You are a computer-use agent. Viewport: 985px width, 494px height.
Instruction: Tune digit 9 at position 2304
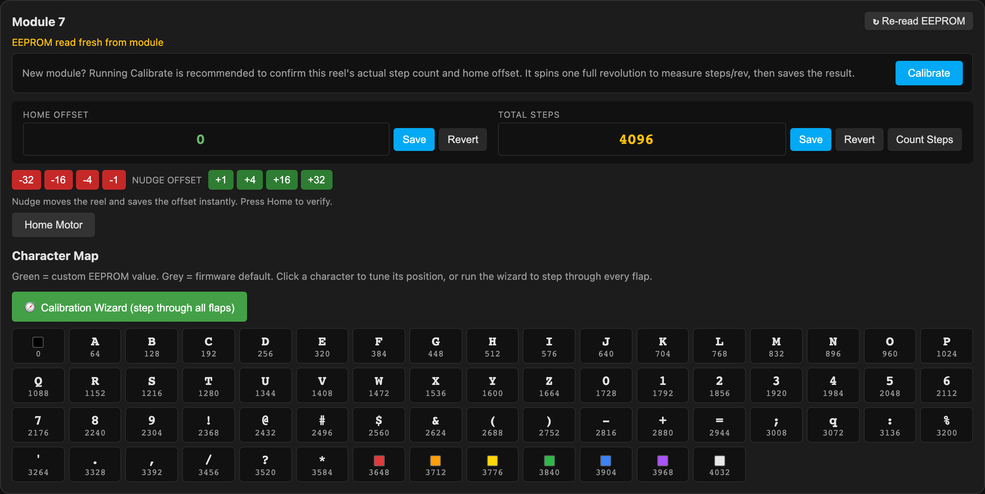pos(152,425)
